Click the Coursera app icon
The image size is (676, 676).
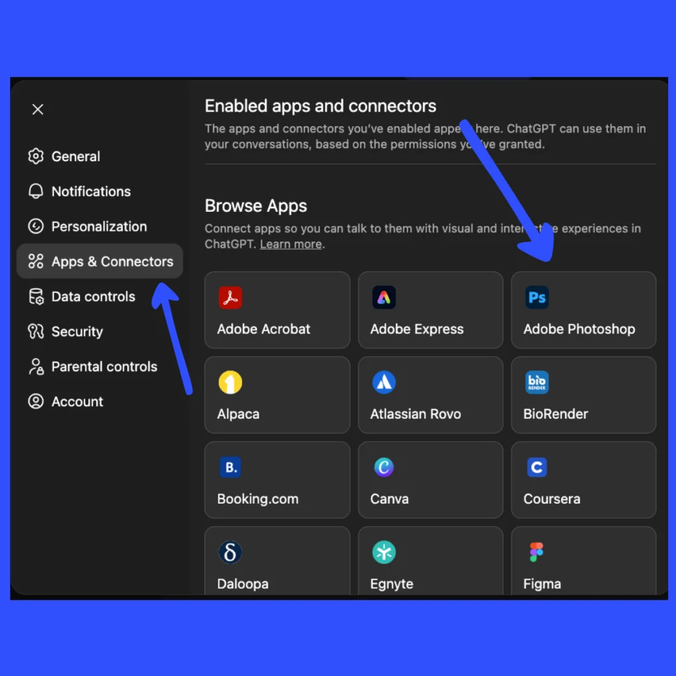point(537,467)
